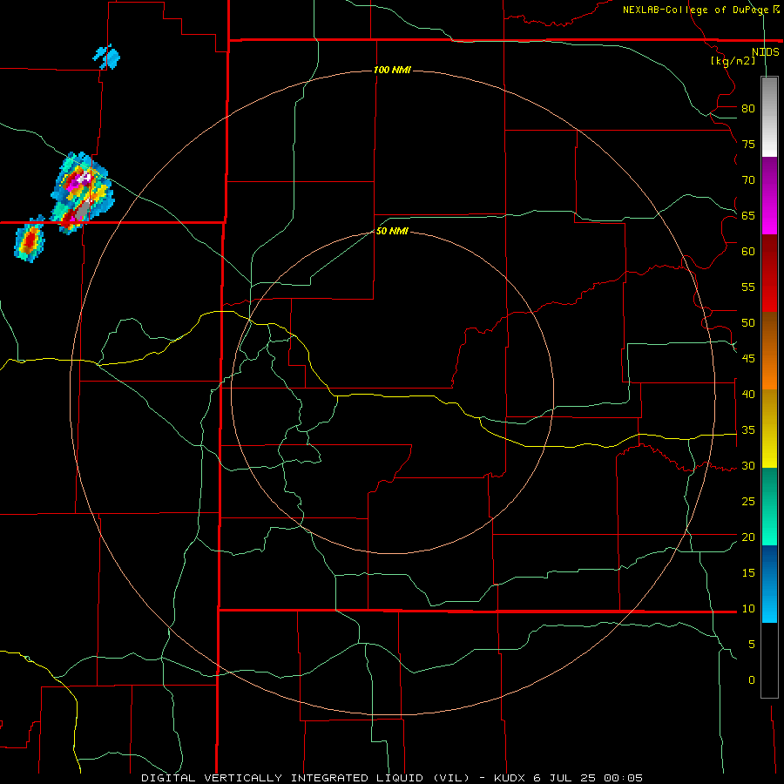Click the [kg/m2] units label
The width and height of the screenshot is (784, 784).
tap(733, 61)
